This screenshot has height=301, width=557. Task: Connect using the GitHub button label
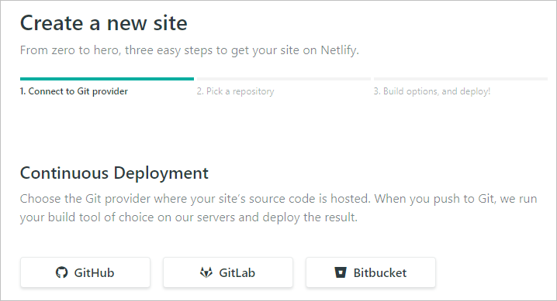pos(94,272)
